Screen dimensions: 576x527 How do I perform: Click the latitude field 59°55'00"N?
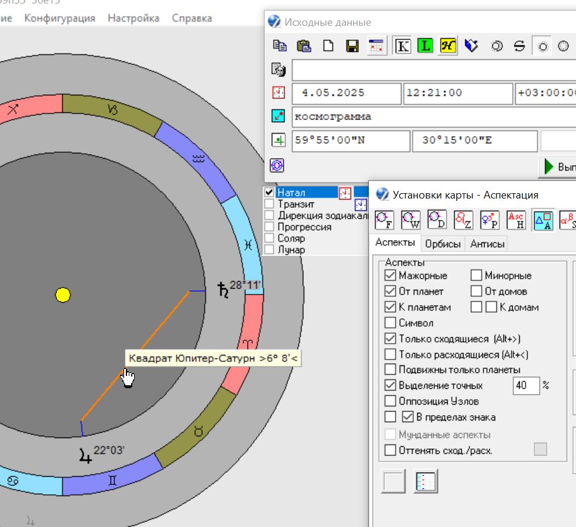click(x=351, y=141)
